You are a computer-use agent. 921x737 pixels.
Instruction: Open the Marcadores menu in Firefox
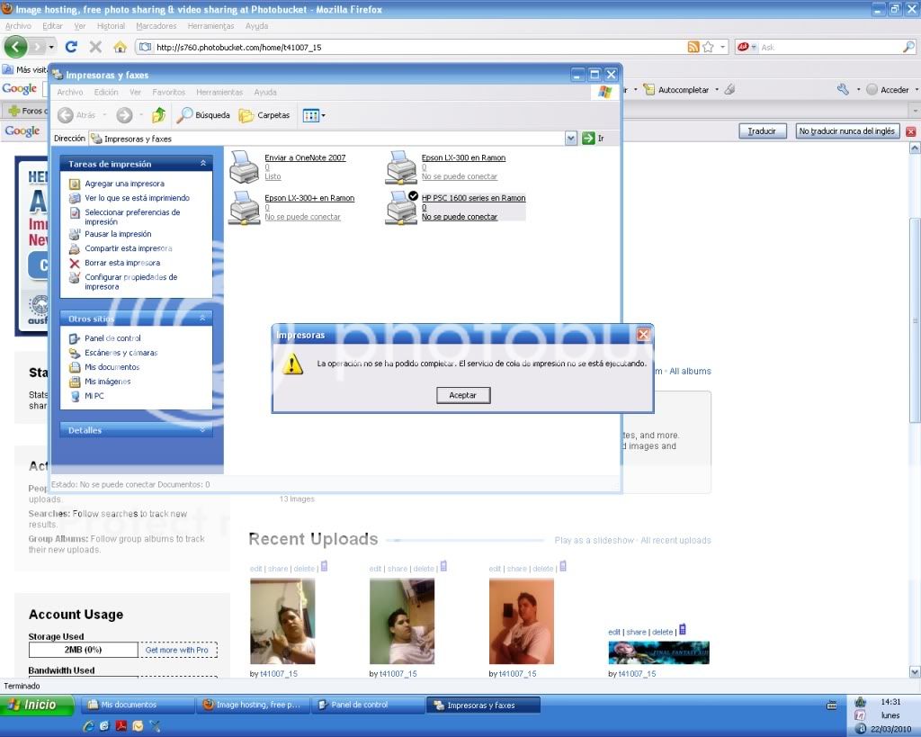[156, 26]
